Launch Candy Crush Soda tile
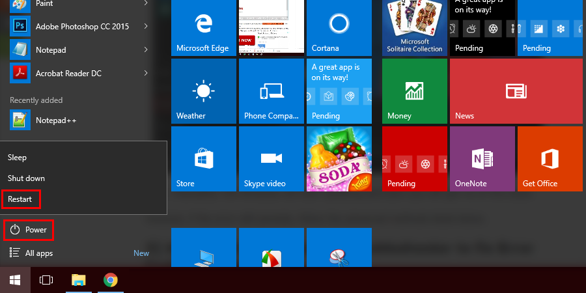The image size is (586, 293). pos(339,159)
